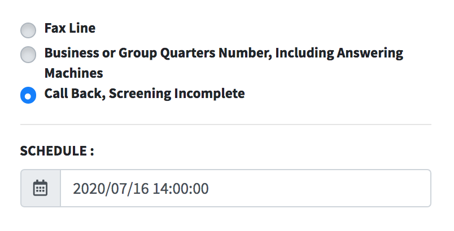Screen dimensions: 454x231
Task: Click the Call Back, Screening Incomplete label
Action: [145, 94]
